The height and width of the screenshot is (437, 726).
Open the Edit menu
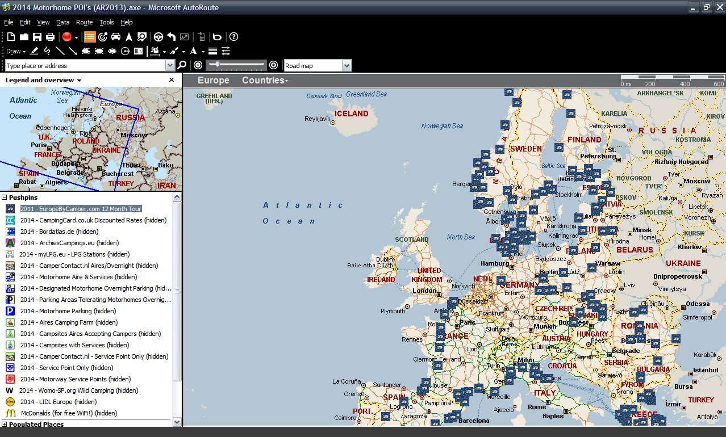pyautogui.click(x=25, y=22)
